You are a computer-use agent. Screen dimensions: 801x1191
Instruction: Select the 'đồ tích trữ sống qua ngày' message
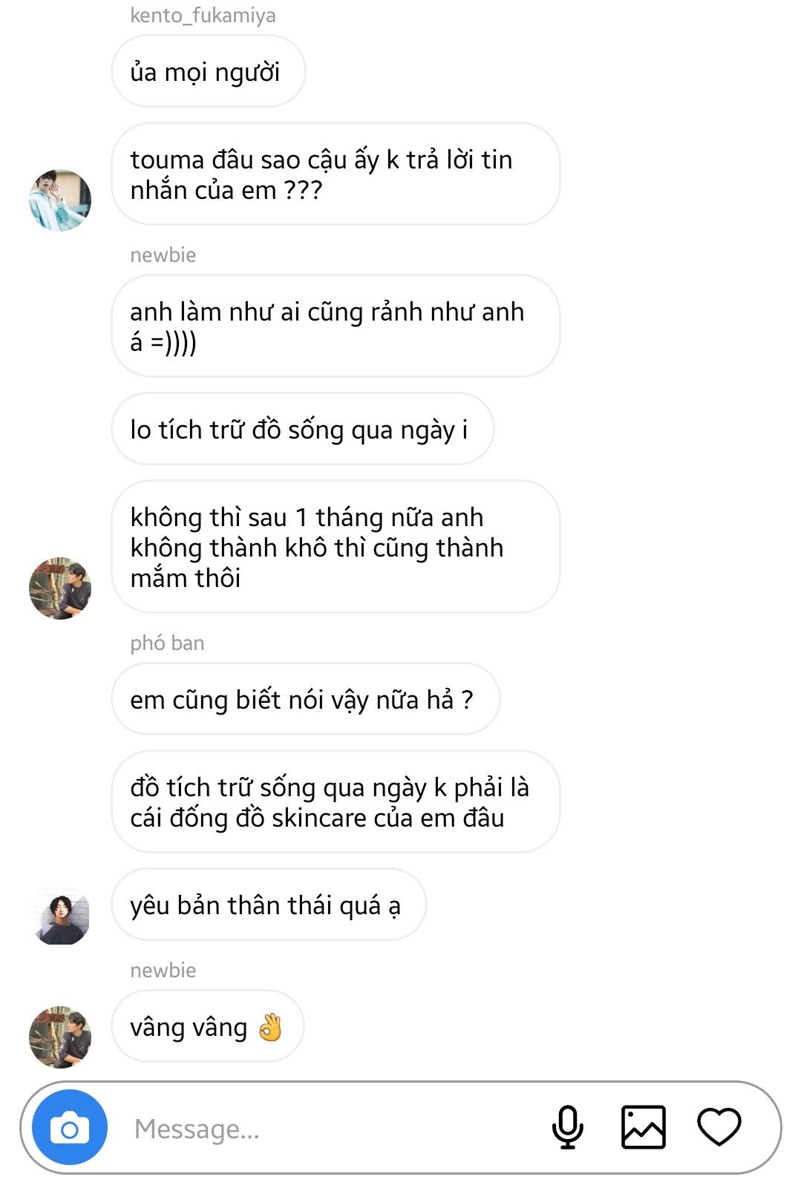[x=336, y=802]
